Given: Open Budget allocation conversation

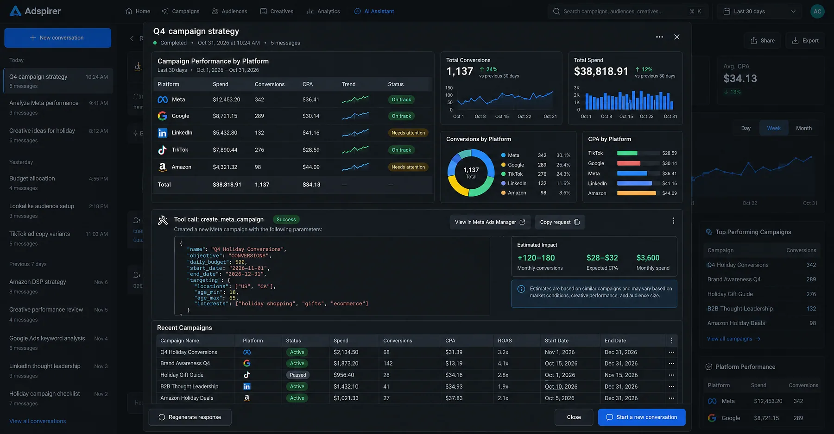Looking at the screenshot, I should point(58,183).
